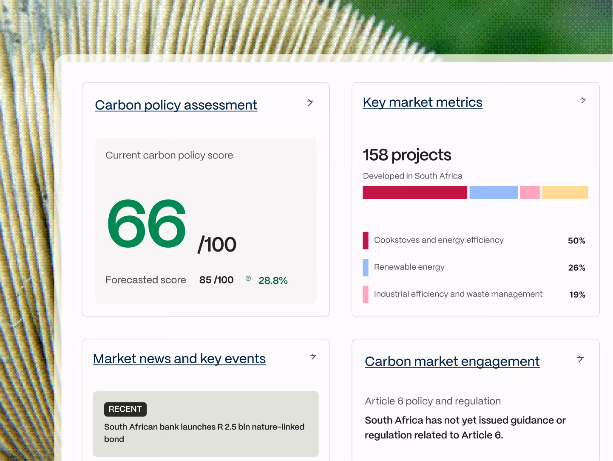Click arrow icon on Key market metrics card
Viewport: 613px width, 461px height.
click(x=583, y=100)
